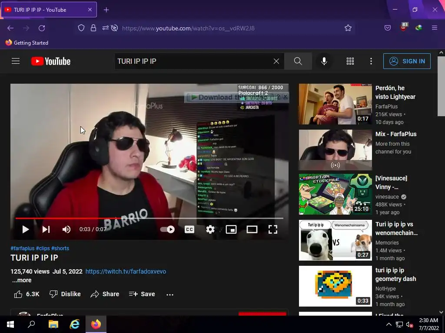The height and width of the screenshot is (333, 445).
Task: Open Windows taskbar search
Action: (x=31, y=324)
